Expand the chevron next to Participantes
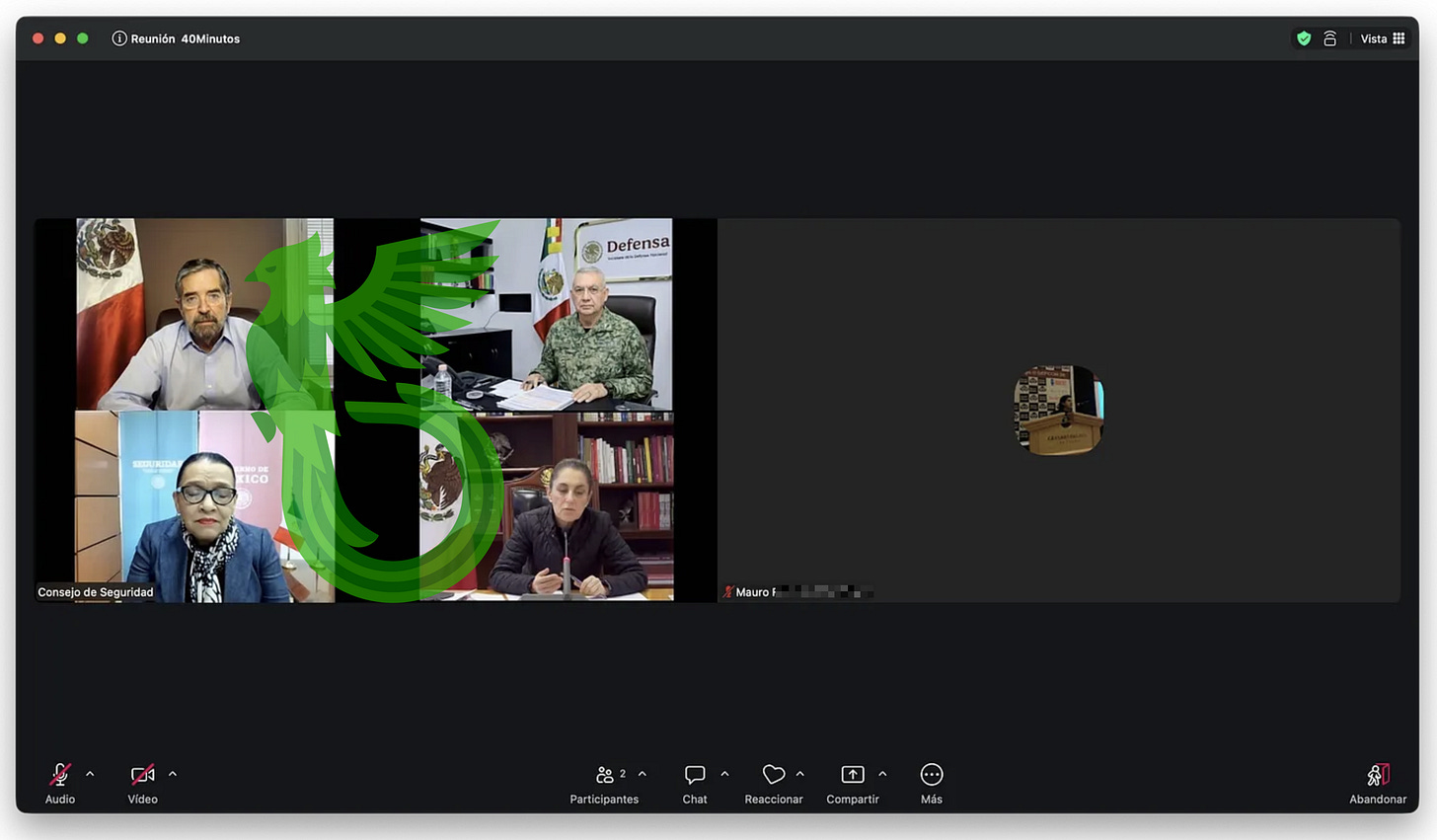Viewport: 1437px width, 840px height. [x=643, y=774]
